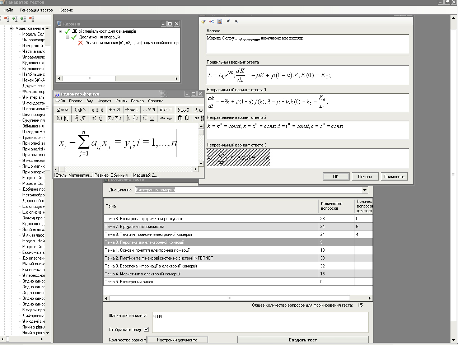Open the arrow symbols palette

pos(132,110)
